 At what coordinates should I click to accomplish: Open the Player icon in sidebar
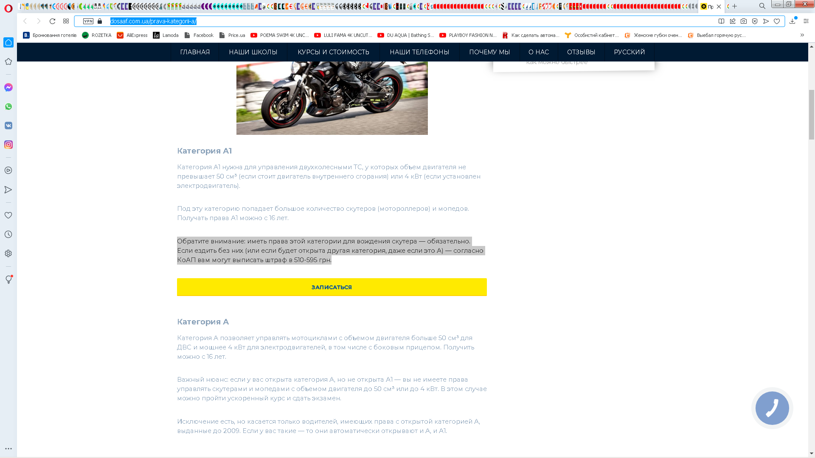pos(8,170)
